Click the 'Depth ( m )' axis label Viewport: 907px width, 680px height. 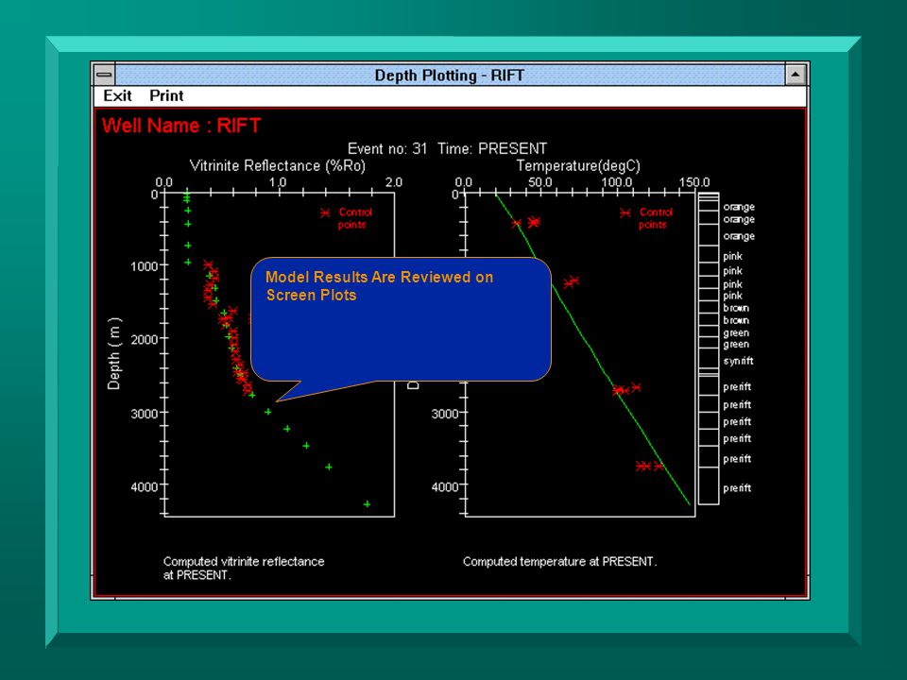[x=114, y=353]
